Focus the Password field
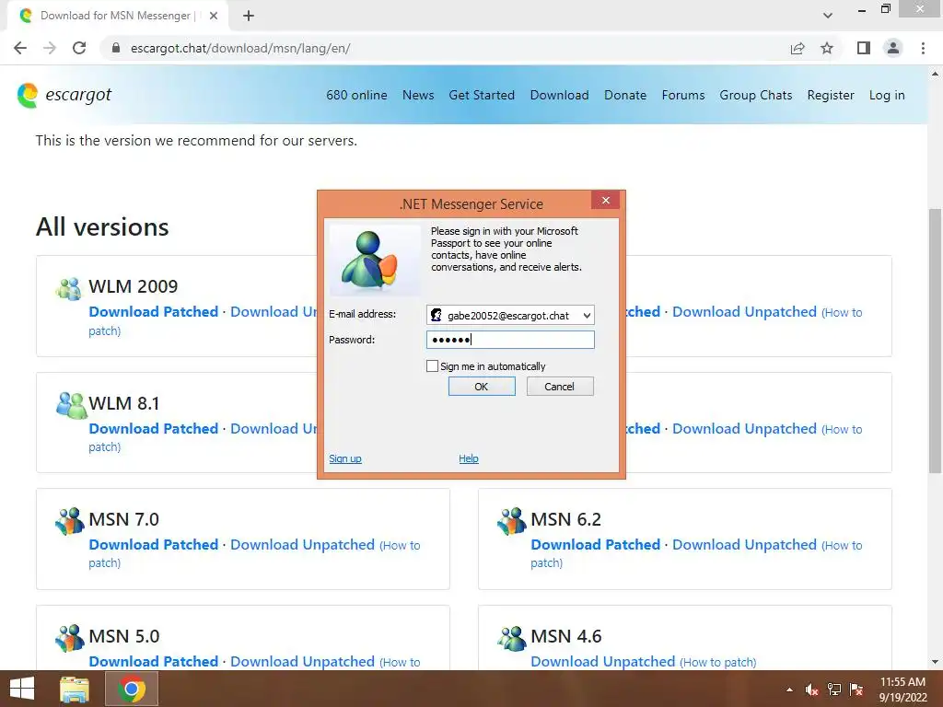 pos(510,340)
